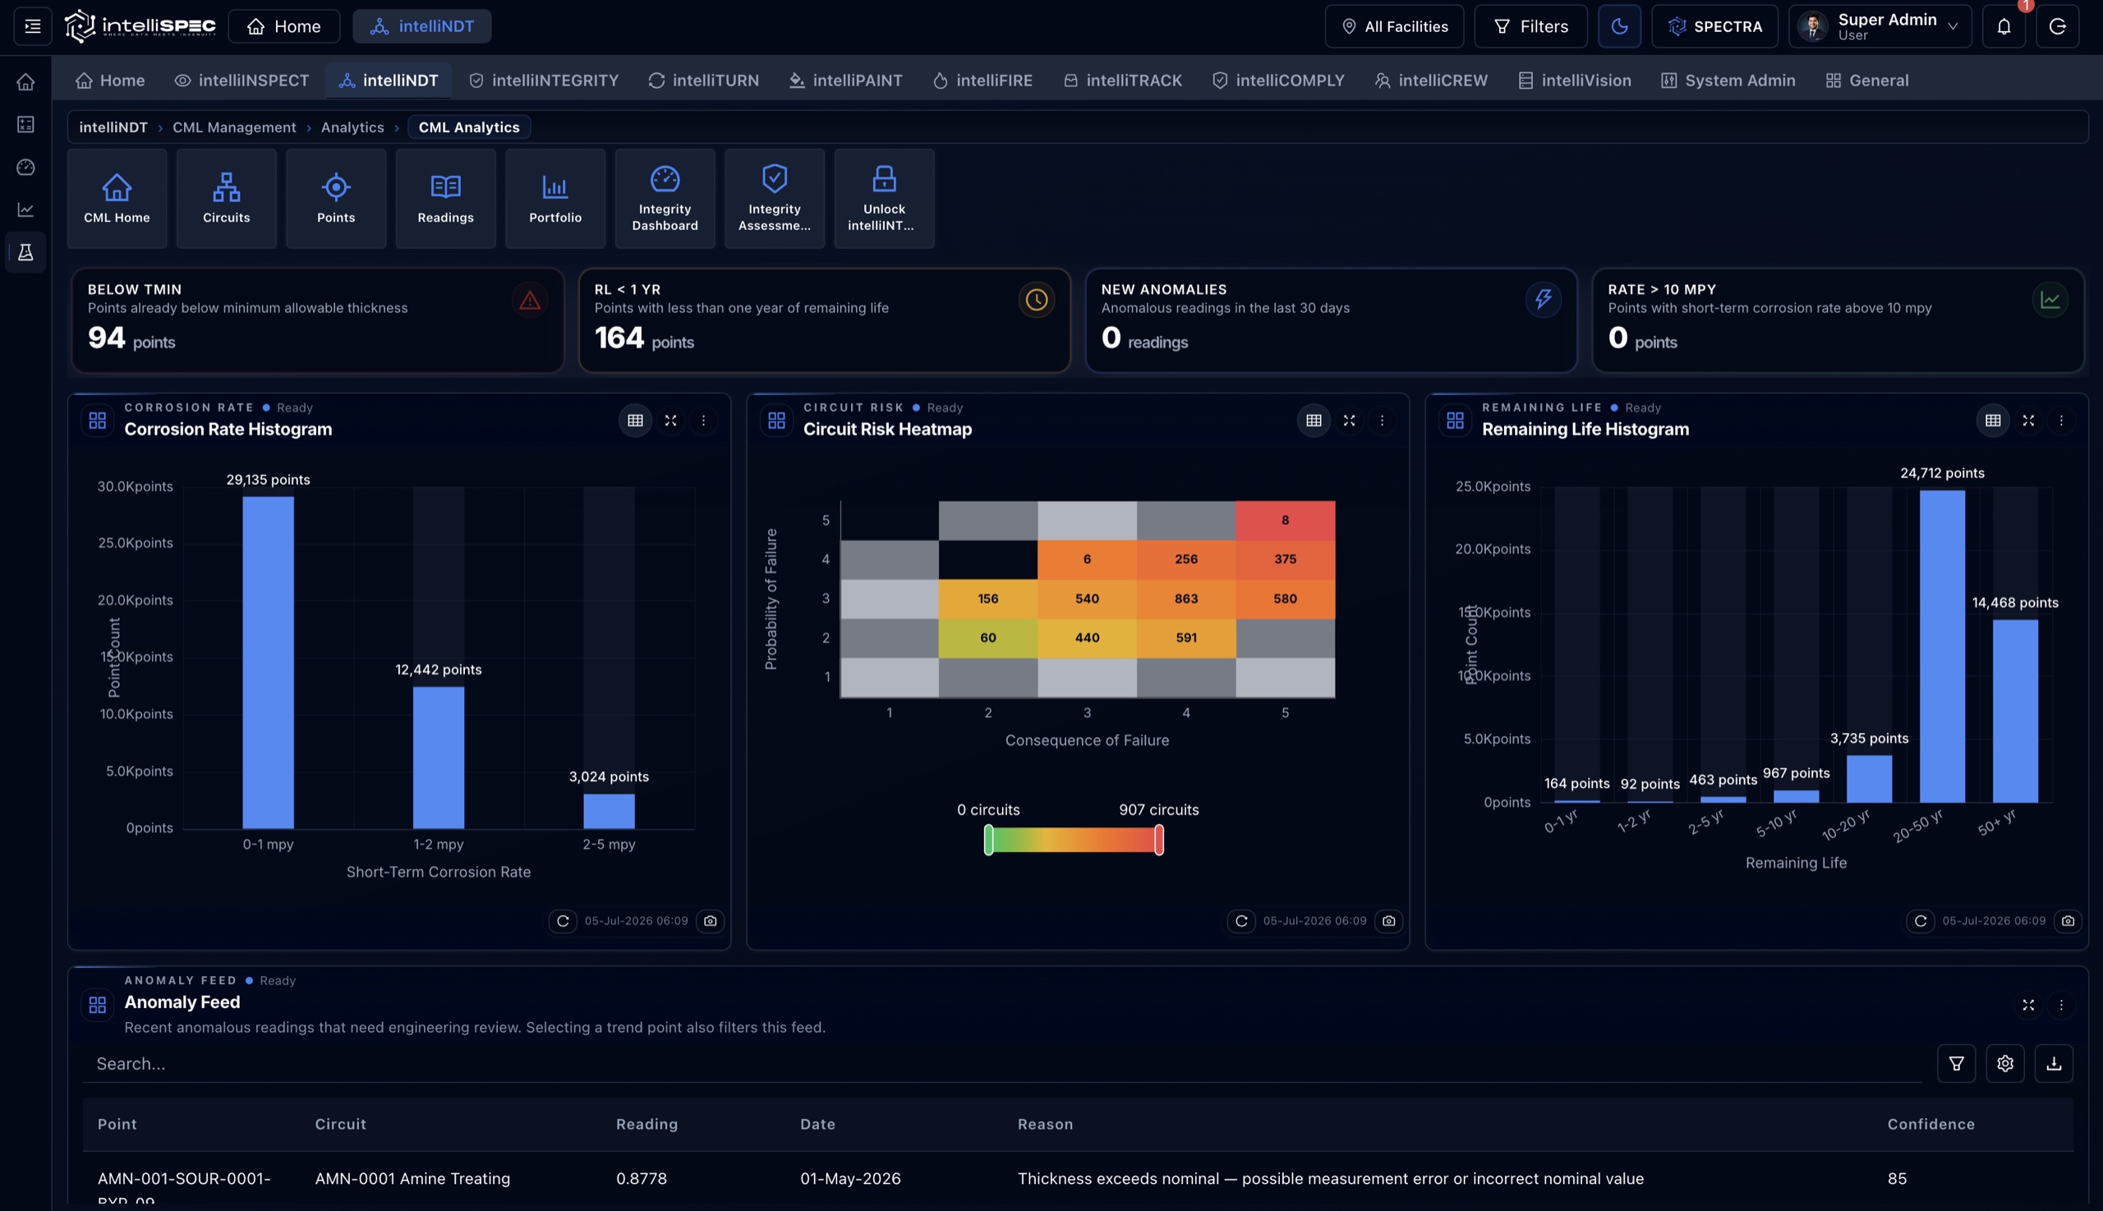Select heatmap cell showing 863

coord(1185,599)
